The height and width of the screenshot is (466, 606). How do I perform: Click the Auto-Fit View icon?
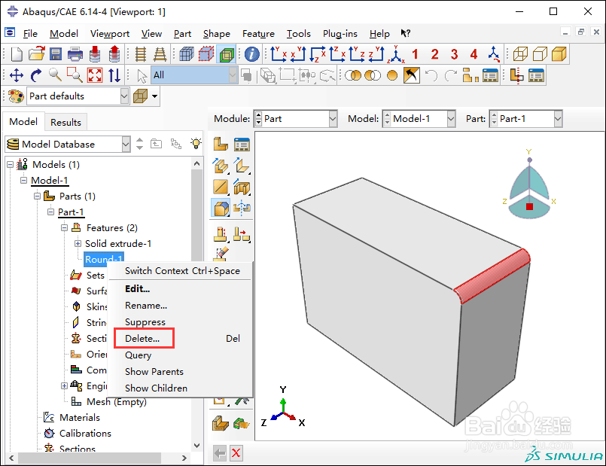[95, 75]
